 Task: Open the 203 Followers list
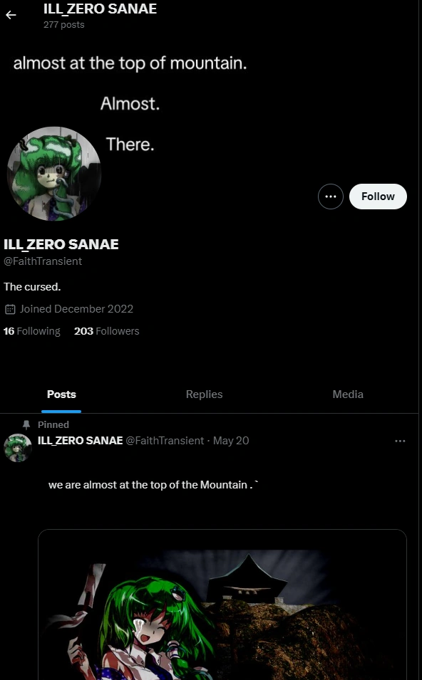tap(106, 330)
